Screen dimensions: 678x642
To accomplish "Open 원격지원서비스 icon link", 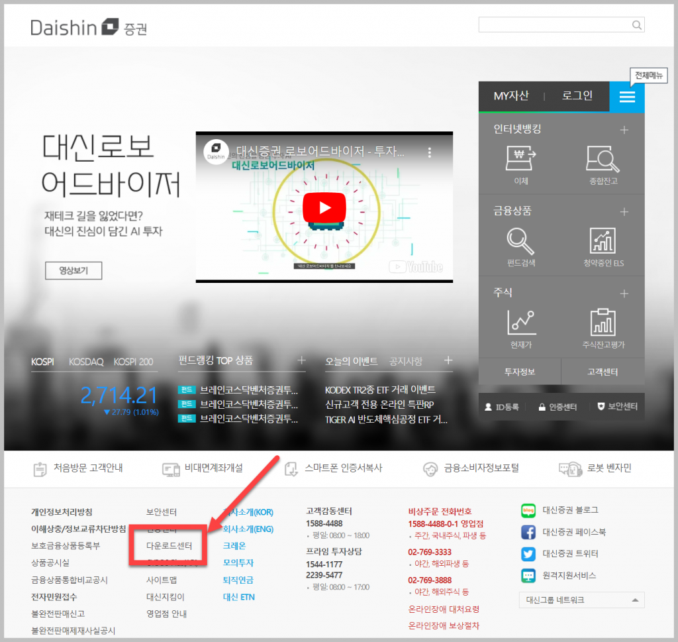I will 528,576.
